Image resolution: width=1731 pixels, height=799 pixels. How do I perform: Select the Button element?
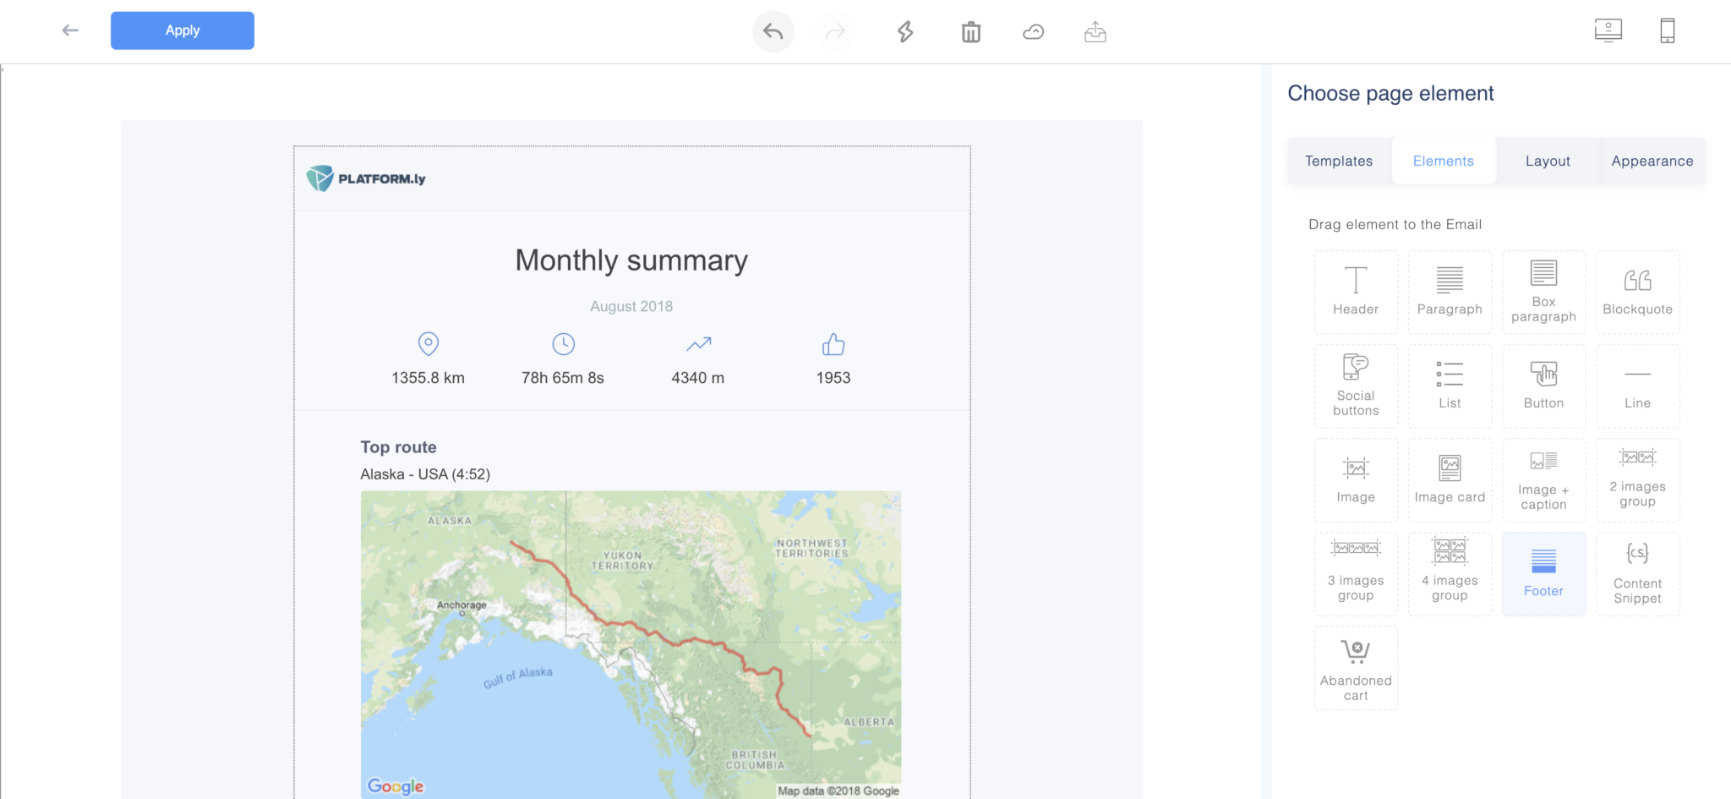[1543, 386]
